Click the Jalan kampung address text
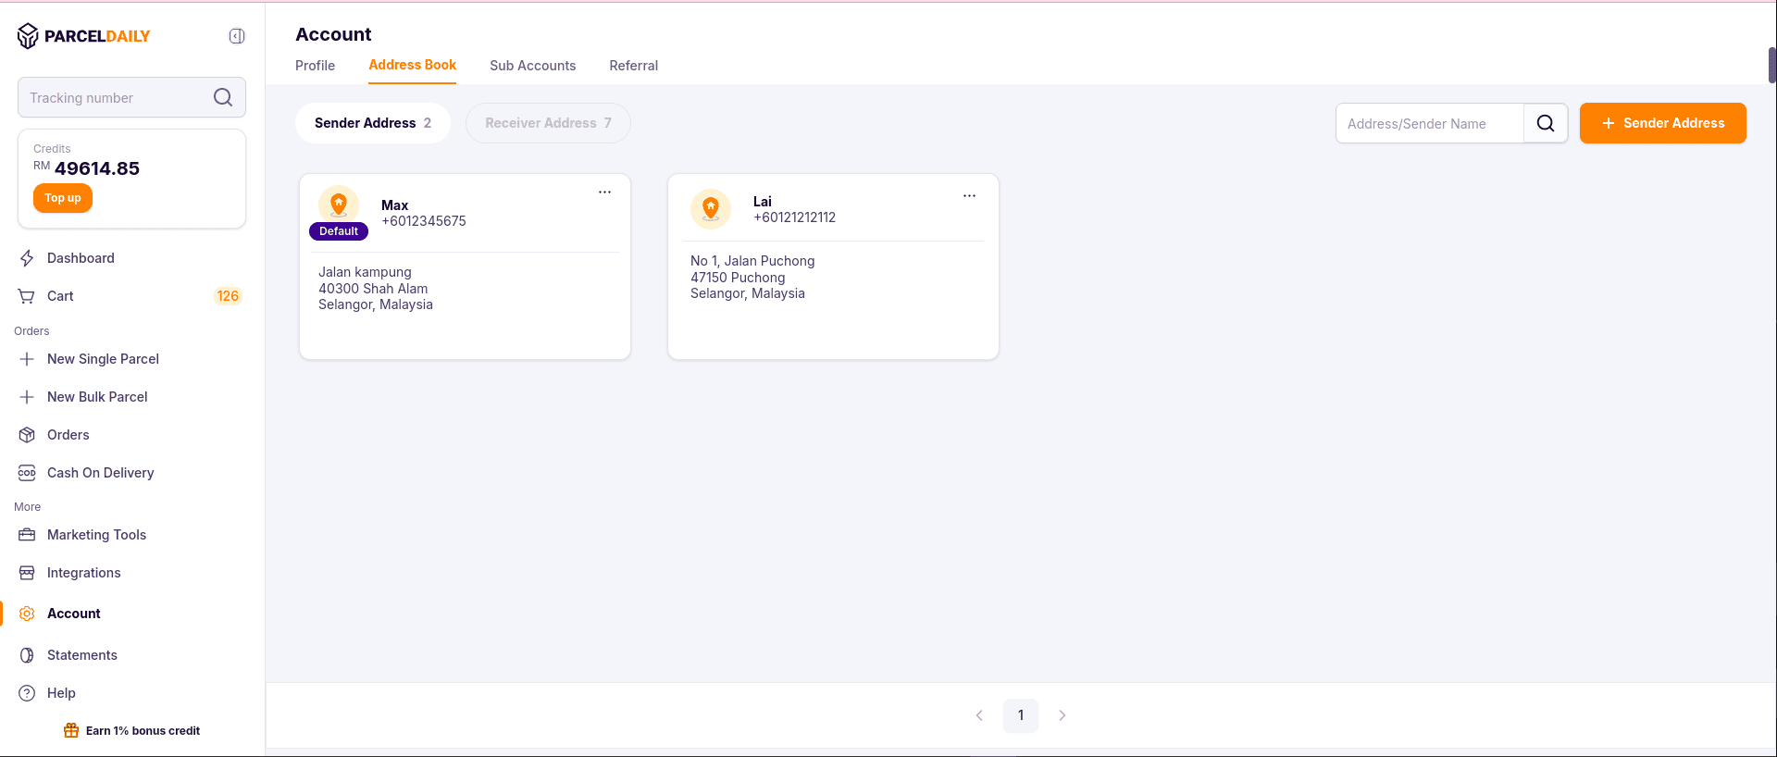 365,272
